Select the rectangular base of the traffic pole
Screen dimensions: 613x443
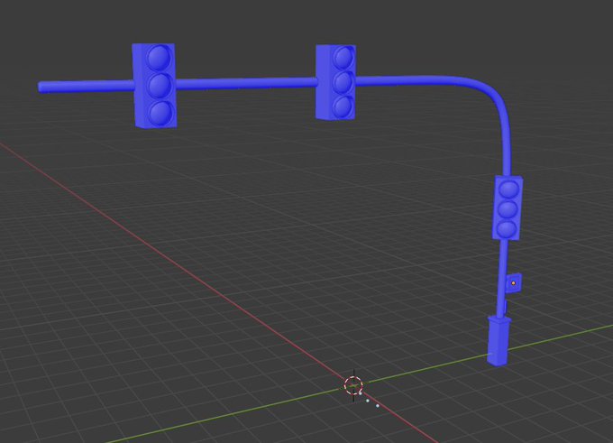499,341
